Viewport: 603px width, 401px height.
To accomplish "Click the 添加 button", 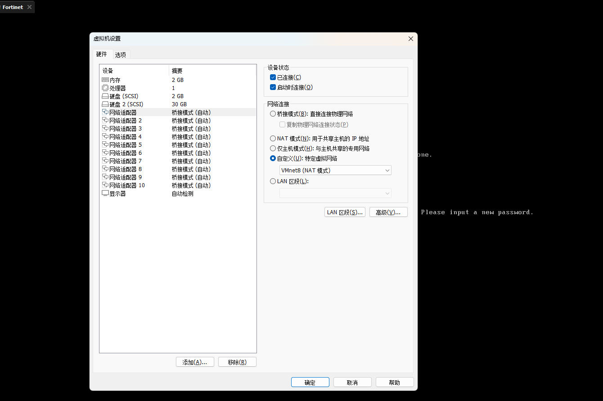I will point(194,362).
